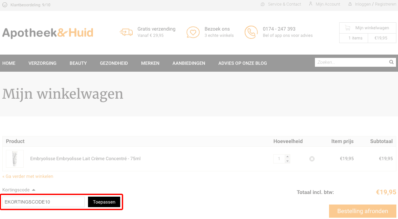Open the Mijn Account link
Image resolution: width=398 pixels, height=219 pixels.
click(x=328, y=4)
